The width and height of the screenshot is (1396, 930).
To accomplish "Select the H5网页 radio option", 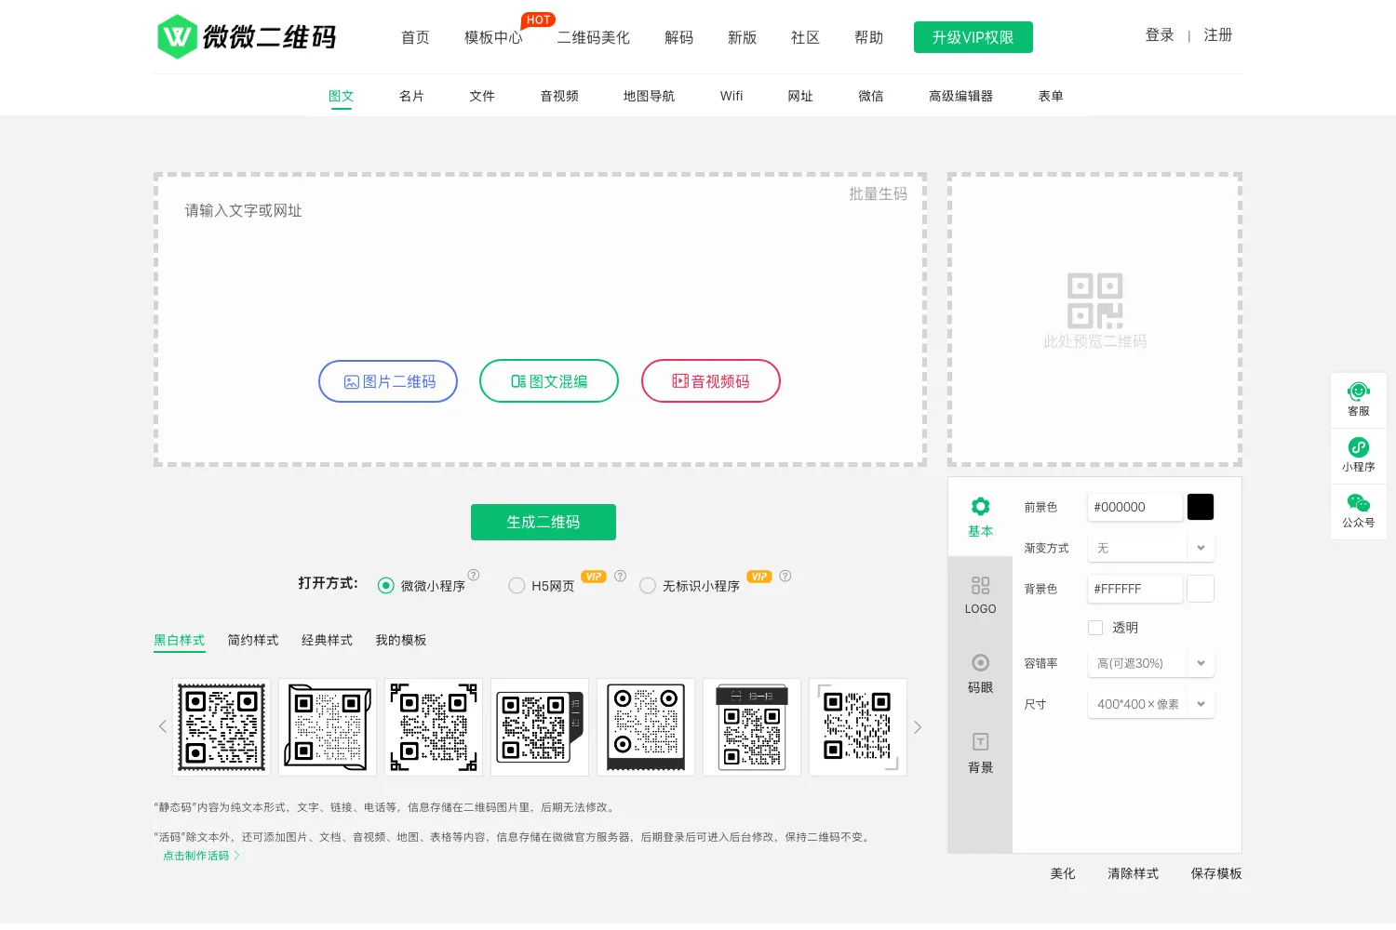I will coord(517,585).
